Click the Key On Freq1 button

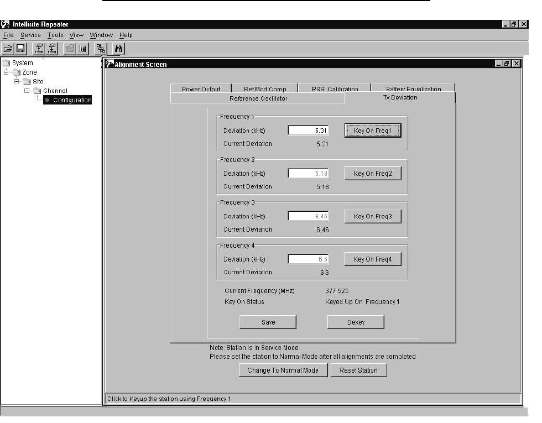click(373, 130)
